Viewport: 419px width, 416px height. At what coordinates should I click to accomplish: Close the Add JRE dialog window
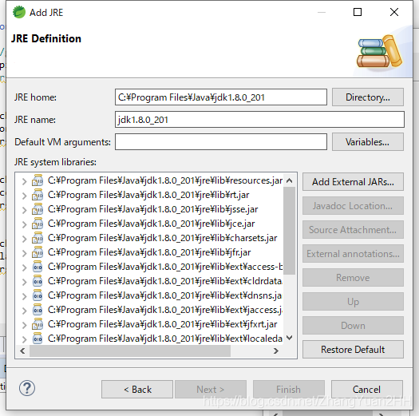coord(394,12)
